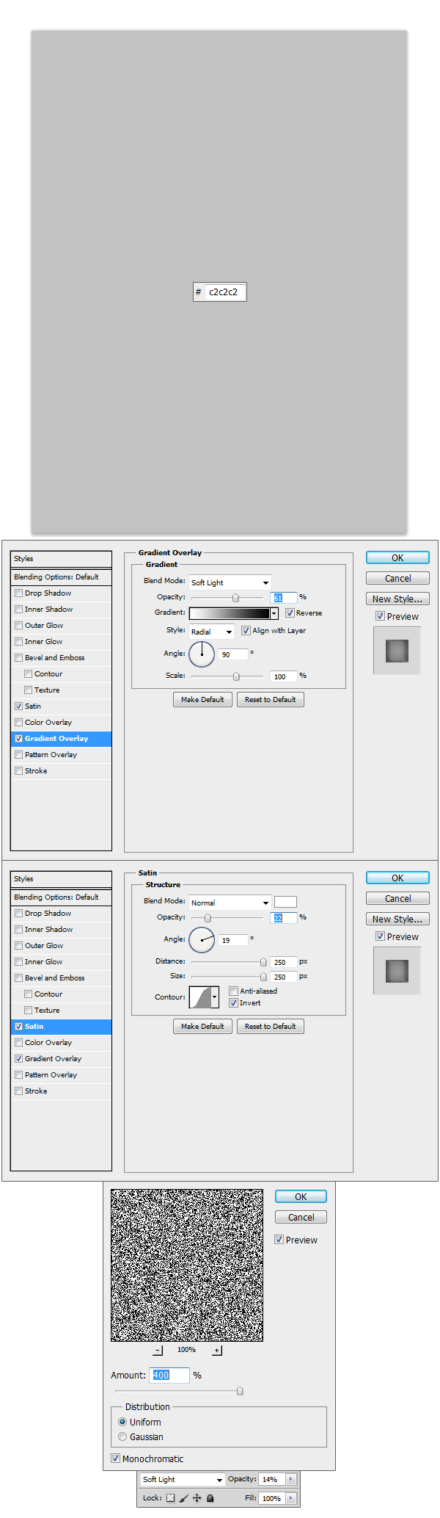Toggle the gradient Reverse checkbox

290,612
